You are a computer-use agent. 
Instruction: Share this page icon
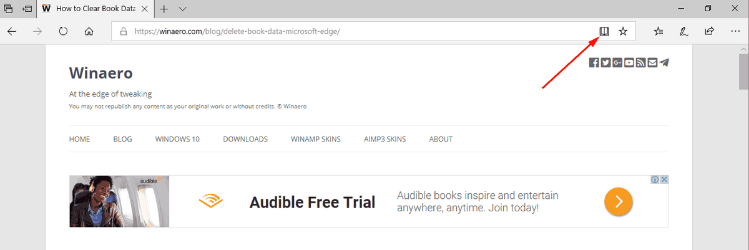(709, 31)
